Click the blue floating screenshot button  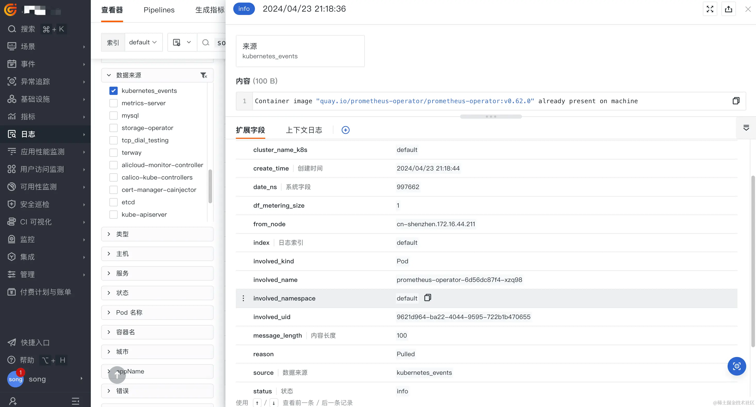[x=736, y=366]
